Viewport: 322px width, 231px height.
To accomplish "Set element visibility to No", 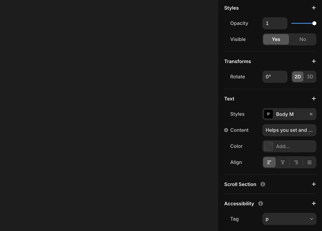I will tap(302, 39).
